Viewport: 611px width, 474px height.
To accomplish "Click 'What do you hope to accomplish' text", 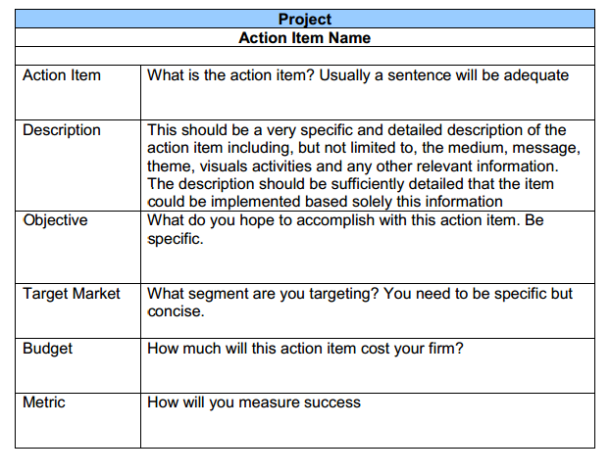I will coord(345,220).
